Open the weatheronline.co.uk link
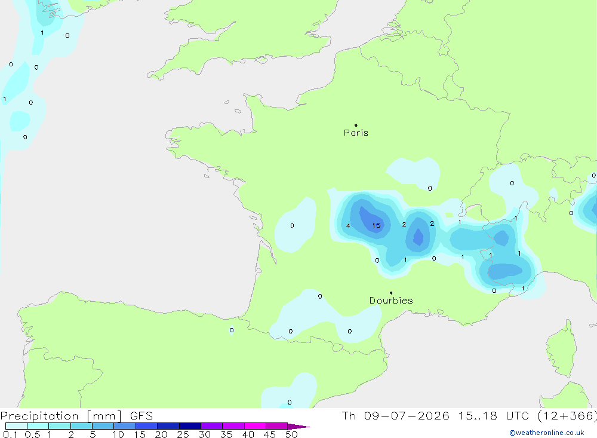 point(547,433)
